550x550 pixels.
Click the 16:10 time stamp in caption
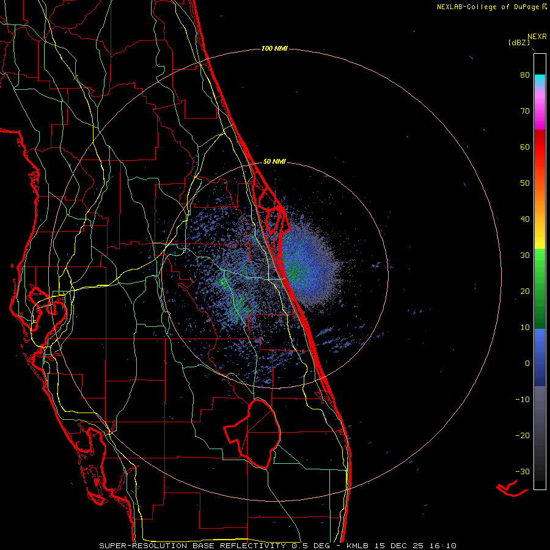(x=442, y=546)
